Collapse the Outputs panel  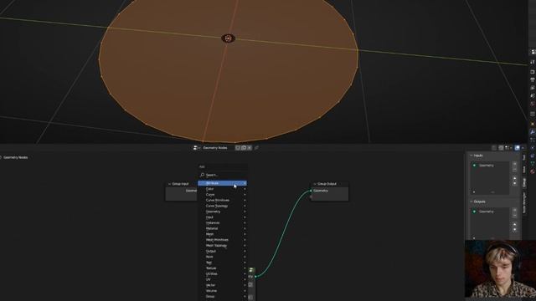click(471, 202)
